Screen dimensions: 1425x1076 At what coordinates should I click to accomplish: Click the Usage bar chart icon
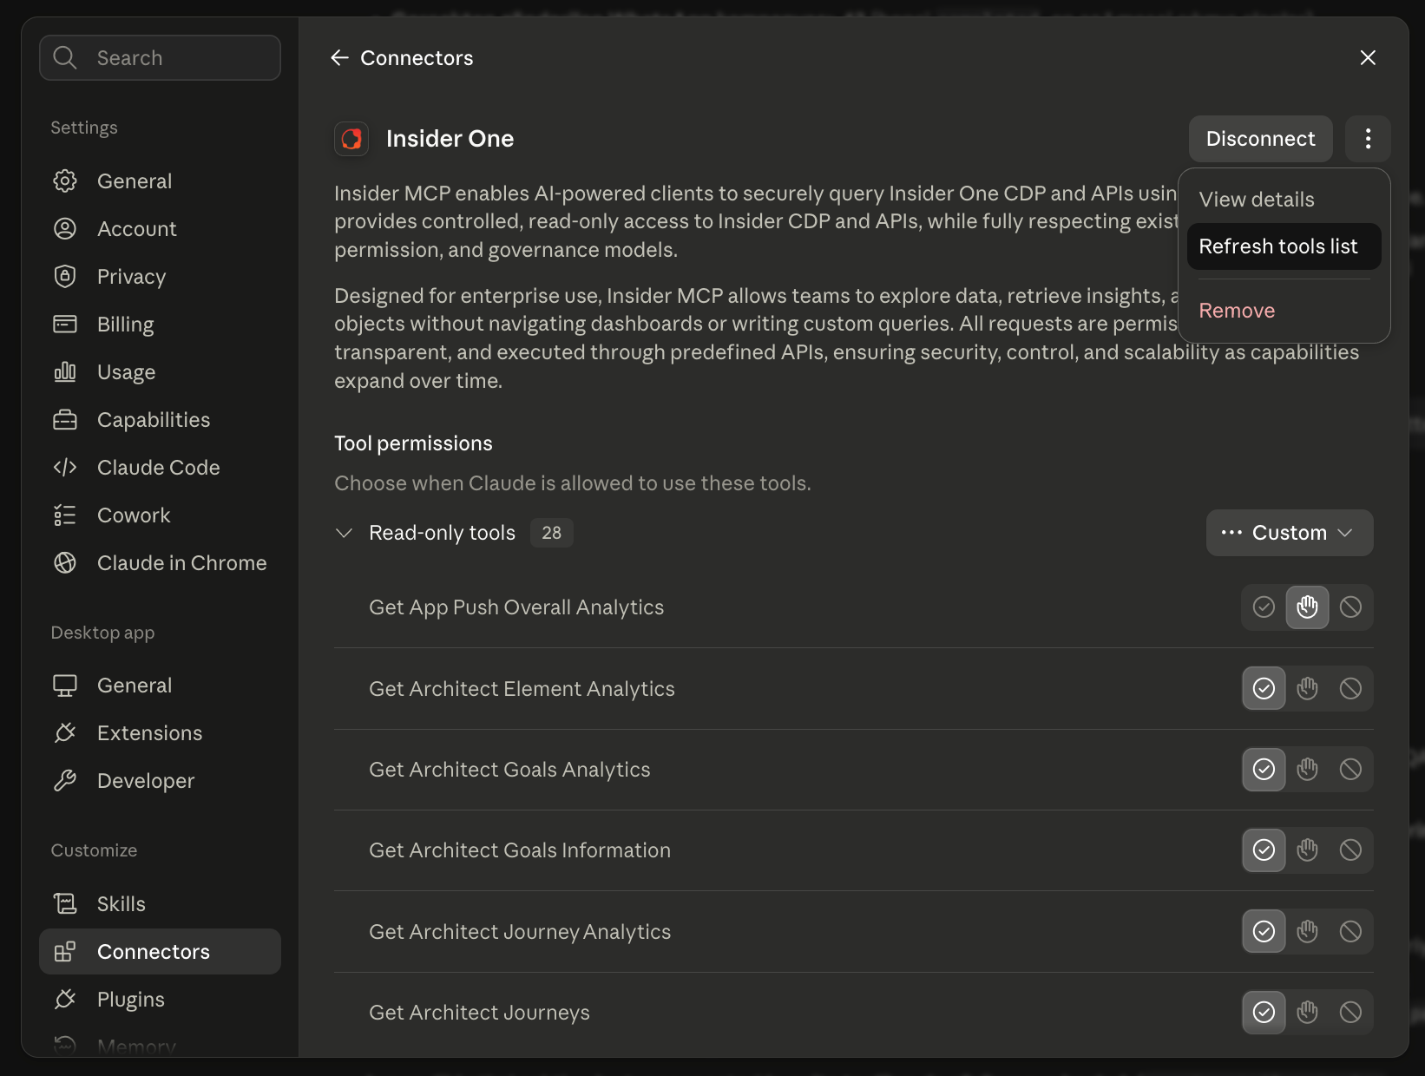point(65,371)
